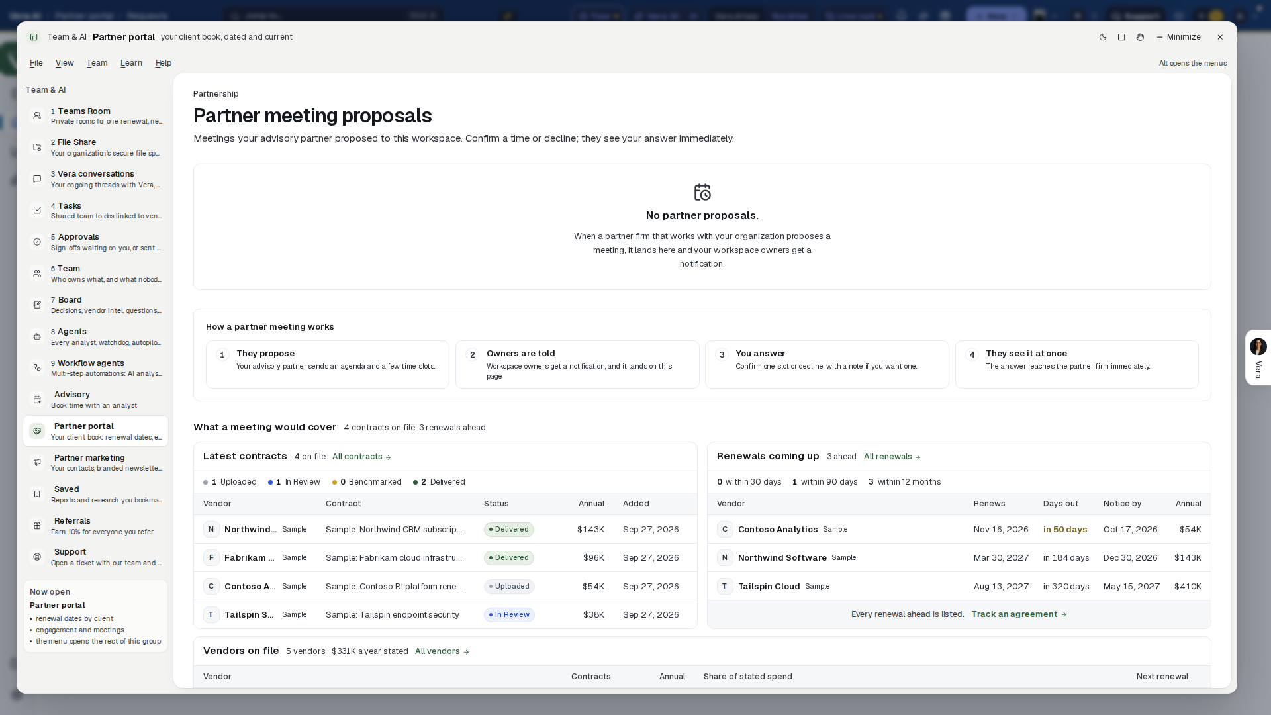This screenshot has height=715, width=1271.
Task: Follow the All renewals link
Action: pyautogui.click(x=892, y=457)
